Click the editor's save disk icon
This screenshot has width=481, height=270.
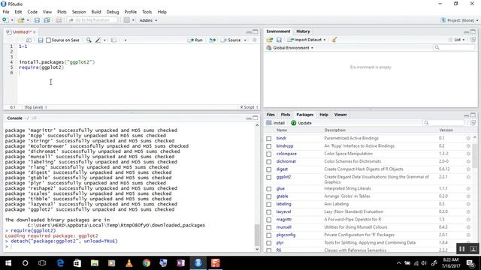click(x=40, y=40)
